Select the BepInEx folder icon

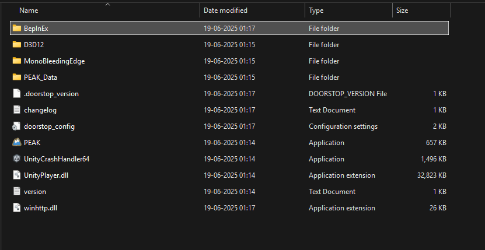17,28
